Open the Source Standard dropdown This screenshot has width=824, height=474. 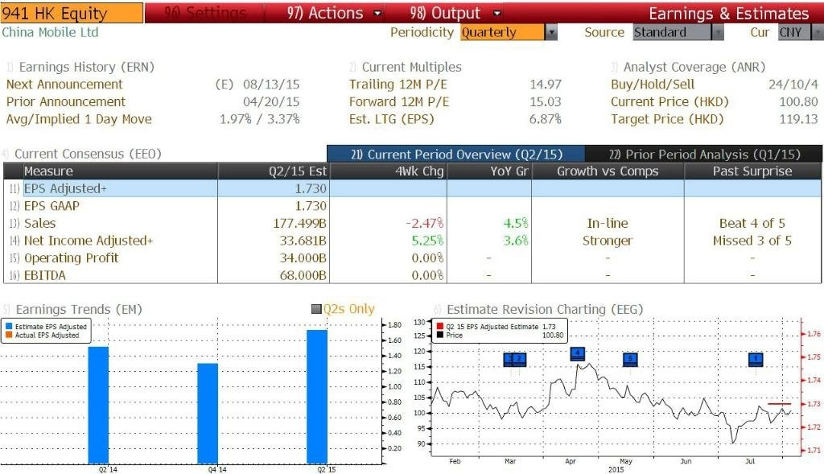tap(678, 32)
